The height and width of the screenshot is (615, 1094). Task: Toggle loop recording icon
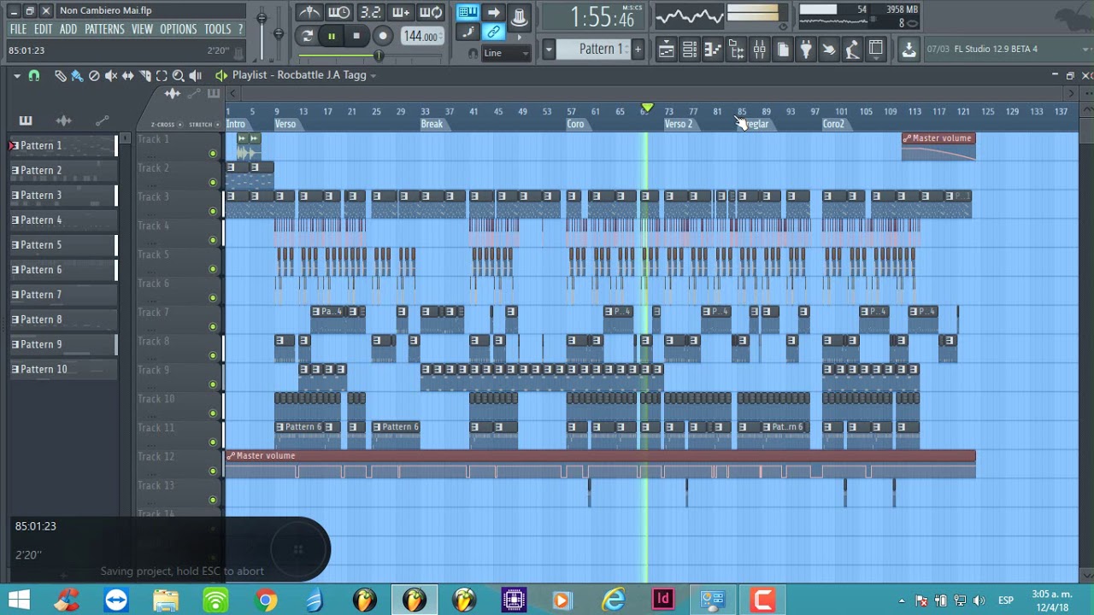click(x=431, y=13)
